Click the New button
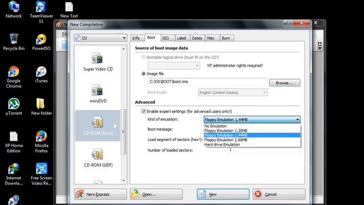The width and height of the screenshot is (364, 205). click(223, 194)
